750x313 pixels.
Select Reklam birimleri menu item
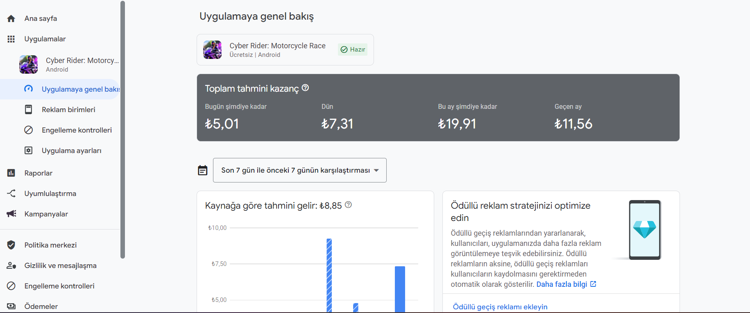(x=68, y=110)
